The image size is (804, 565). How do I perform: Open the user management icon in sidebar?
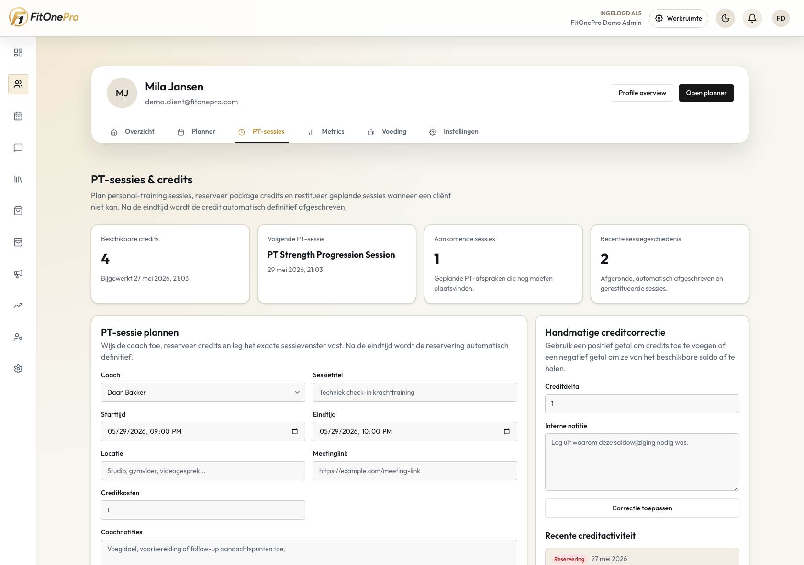(18, 337)
